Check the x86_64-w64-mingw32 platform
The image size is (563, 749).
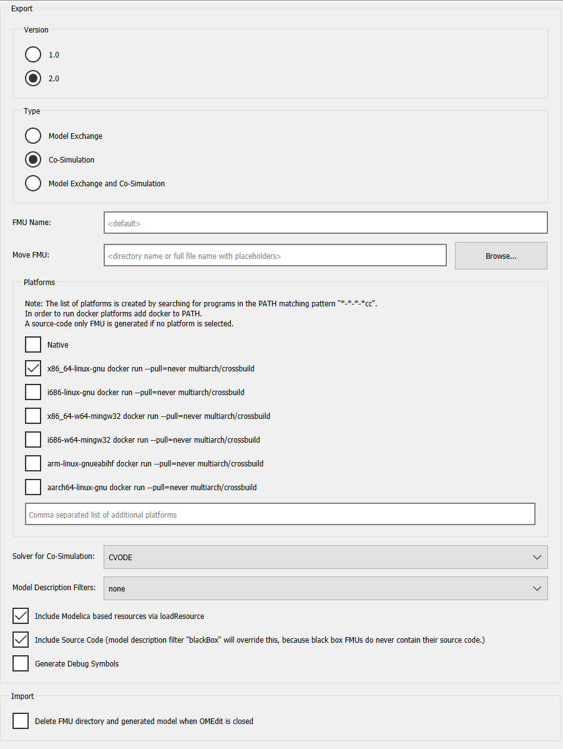32,416
